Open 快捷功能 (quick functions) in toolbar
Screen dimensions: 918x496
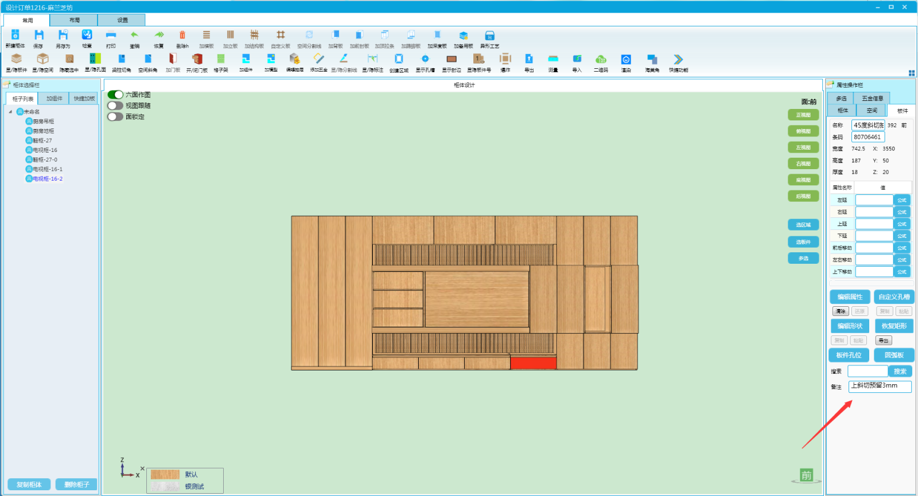pyautogui.click(x=678, y=60)
